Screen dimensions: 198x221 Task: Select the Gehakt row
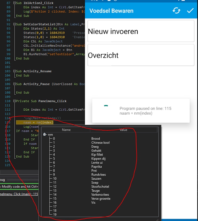click(100, 151)
